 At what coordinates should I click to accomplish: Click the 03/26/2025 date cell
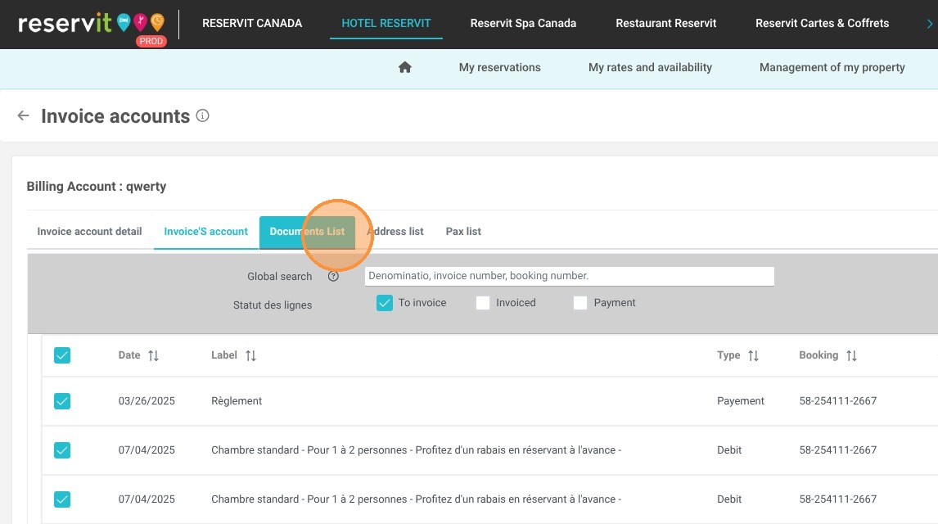click(x=147, y=400)
